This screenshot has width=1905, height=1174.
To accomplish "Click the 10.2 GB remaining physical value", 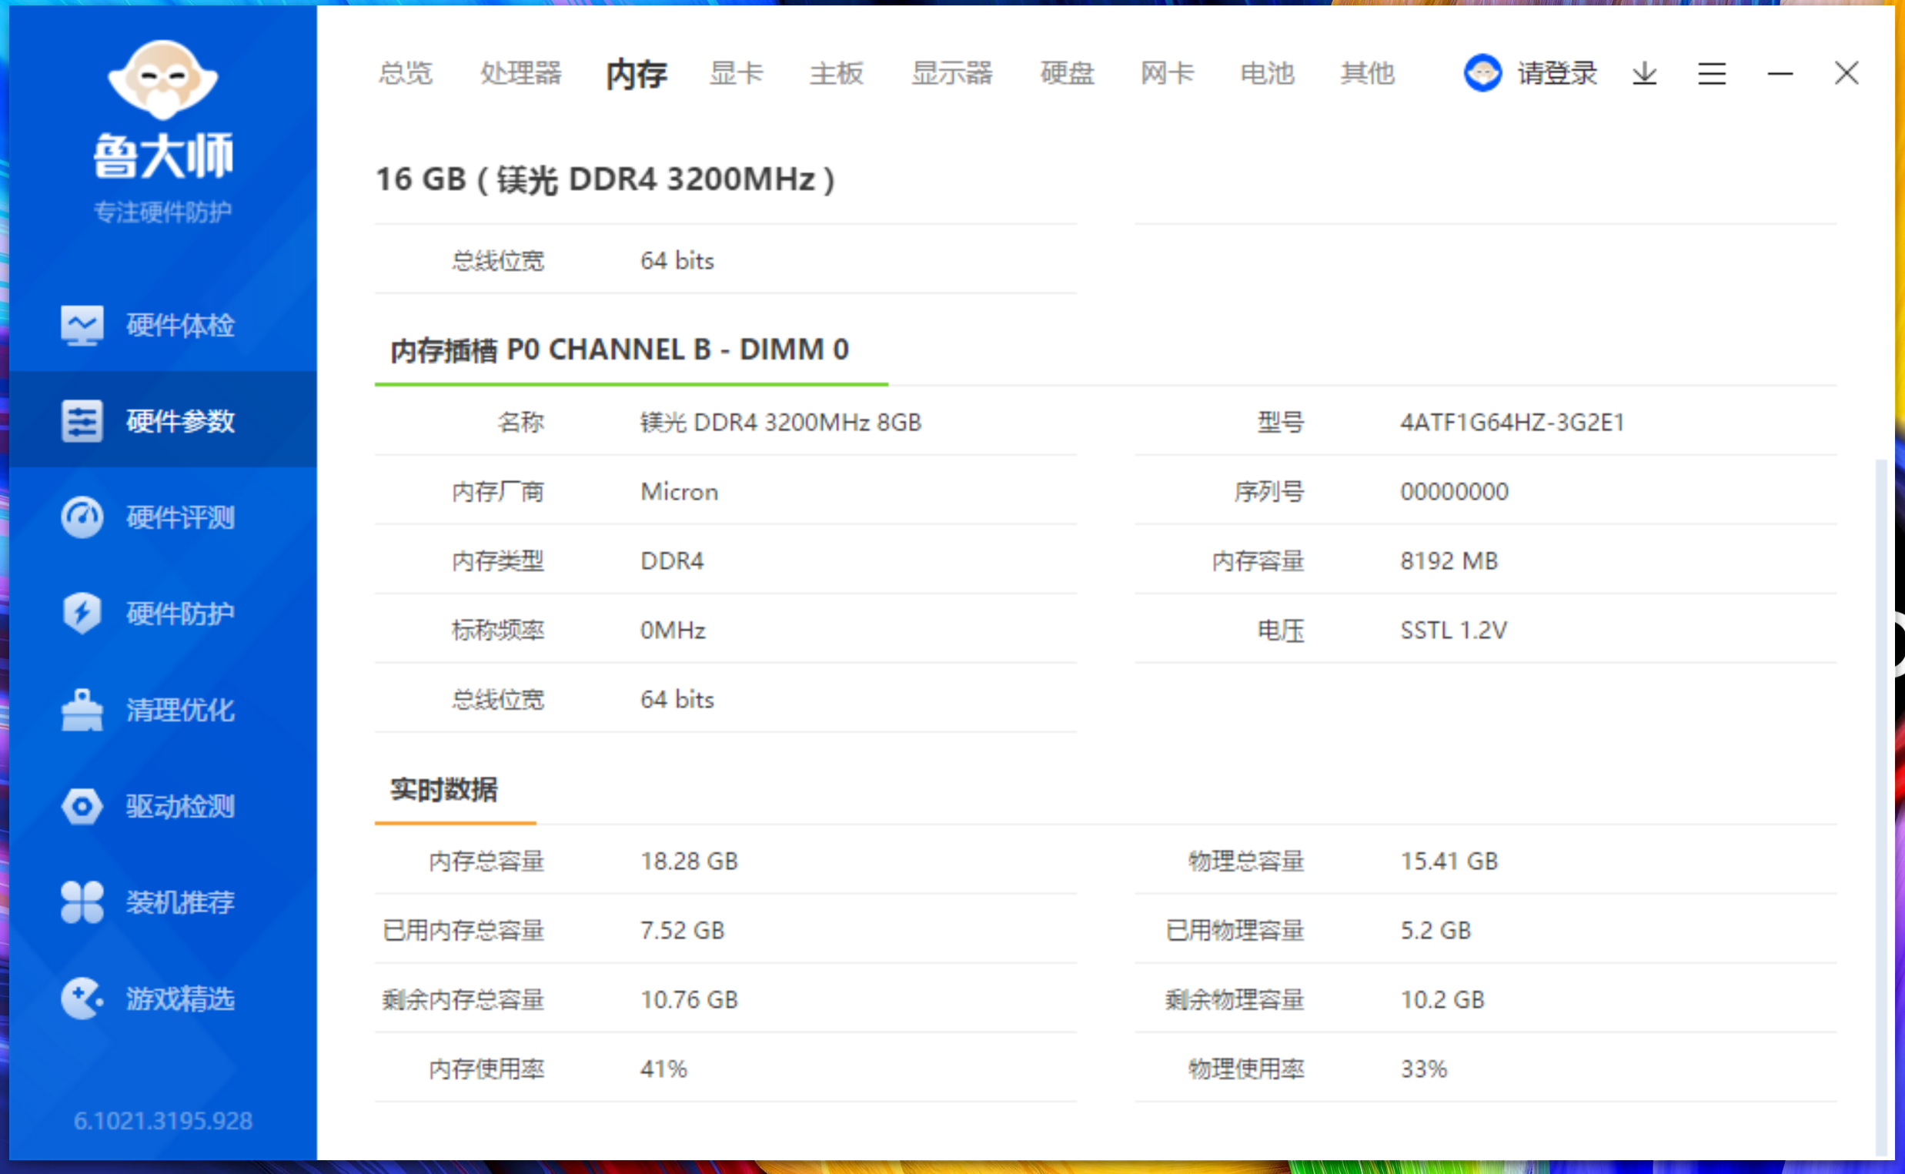I will click(x=1442, y=999).
